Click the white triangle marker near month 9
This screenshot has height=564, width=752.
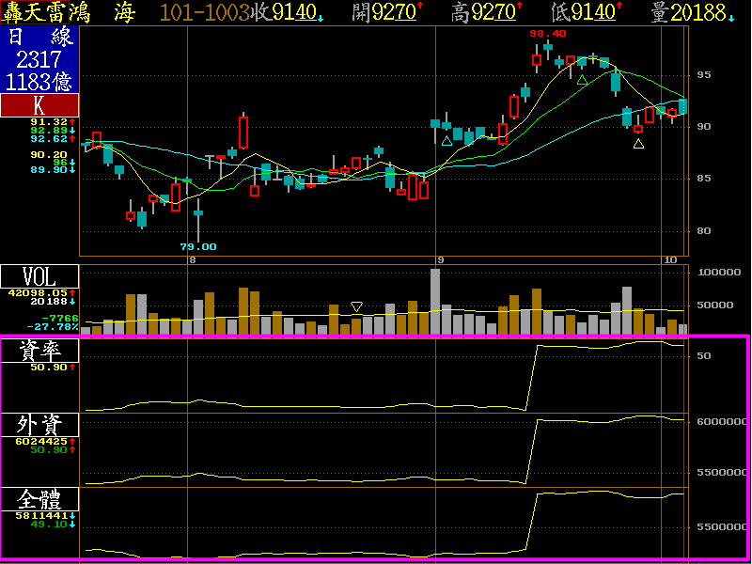446,141
